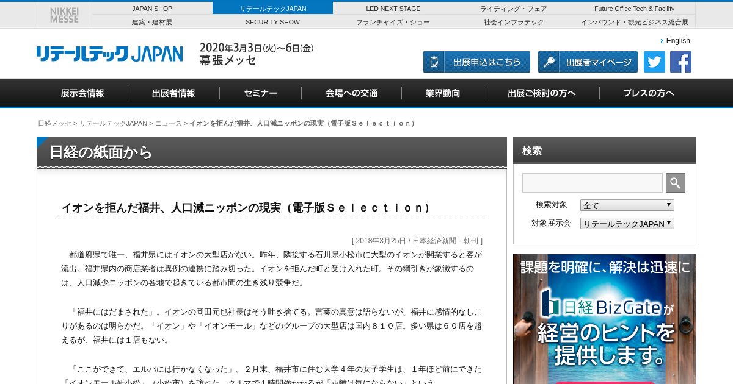The width and height of the screenshot is (733, 384).
Task: Open the ライティング・フェア tab
Action: click(514, 9)
